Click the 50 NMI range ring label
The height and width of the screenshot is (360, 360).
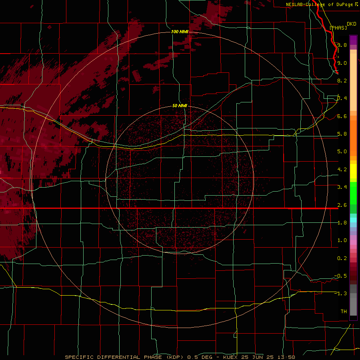[180, 106]
